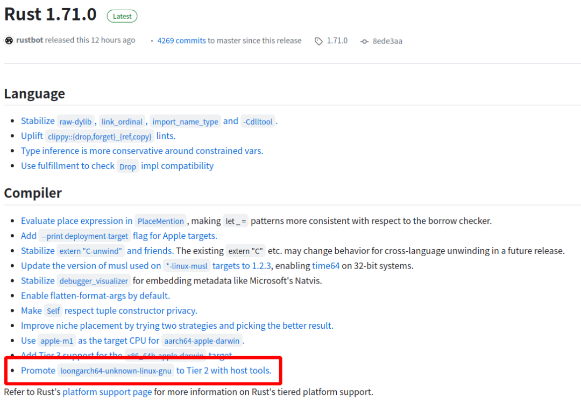This screenshot has width=581, height=410.
Task: Open the Enable flatten-format-args link
Action: (x=95, y=295)
